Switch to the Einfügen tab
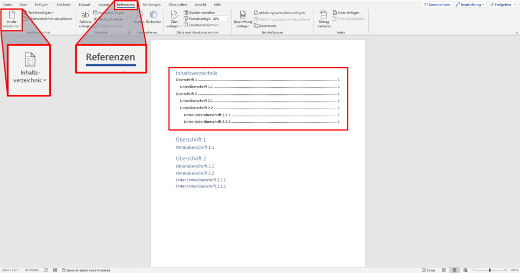520x273 pixels. pos(42,5)
